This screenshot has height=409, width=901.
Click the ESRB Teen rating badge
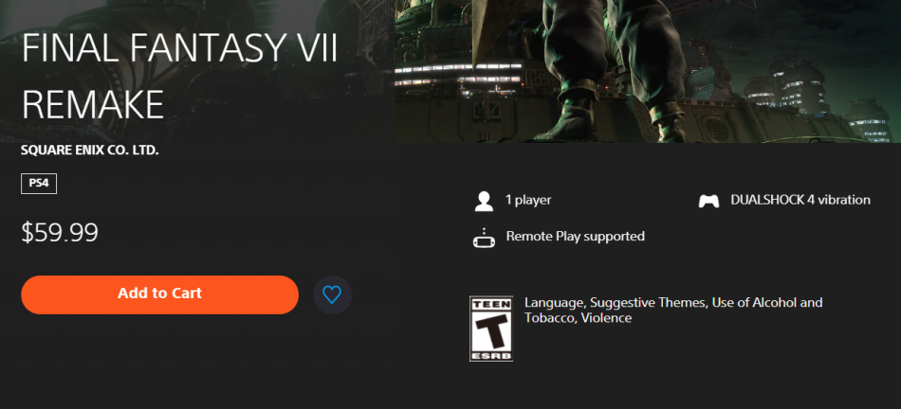491,329
